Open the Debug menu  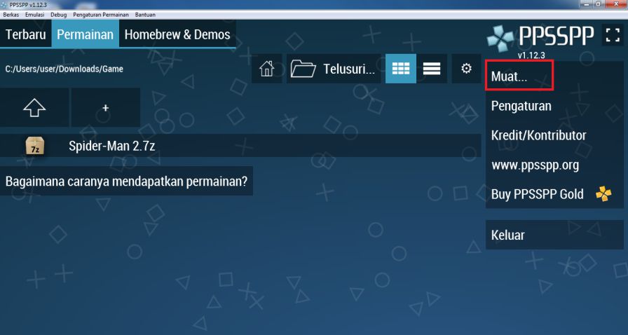(x=58, y=15)
